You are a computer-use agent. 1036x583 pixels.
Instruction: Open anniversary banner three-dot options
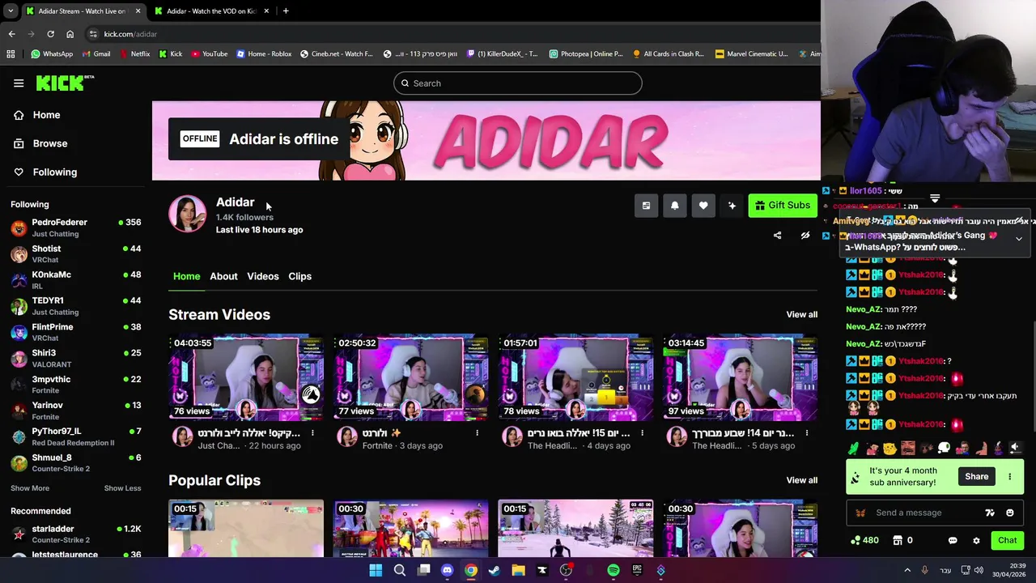(1010, 476)
